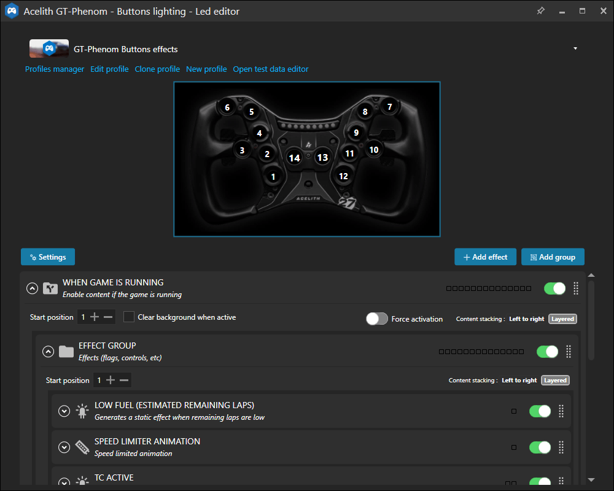
Task: Click the Low Fuel warning light icon
Action: [82, 411]
